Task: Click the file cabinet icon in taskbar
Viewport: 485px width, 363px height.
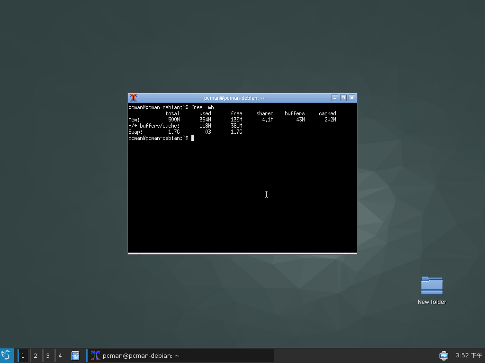Action: [x=75, y=355]
